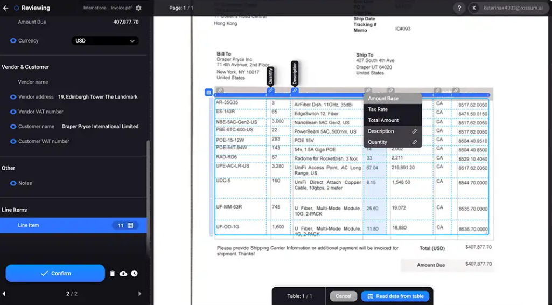Viewport: 552px width, 305px height.
Task: Open the USD currency dropdown
Action: [x=105, y=41]
